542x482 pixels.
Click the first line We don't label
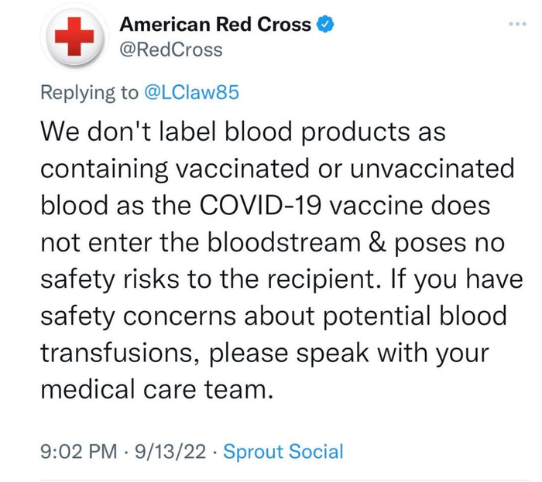(129, 132)
